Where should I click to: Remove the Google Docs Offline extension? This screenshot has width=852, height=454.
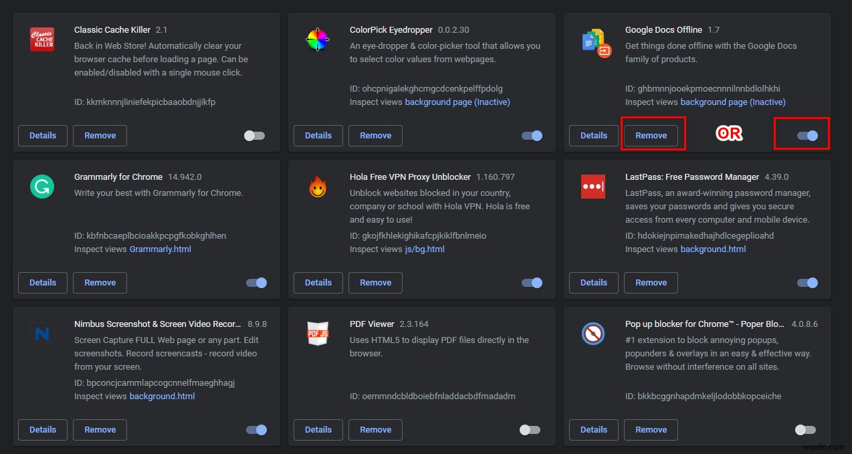pyautogui.click(x=651, y=135)
